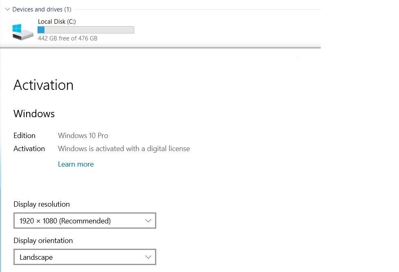Viewport: 399px width, 272px height.
Task: Click the Local Disk storage usage bar
Action: click(x=86, y=30)
